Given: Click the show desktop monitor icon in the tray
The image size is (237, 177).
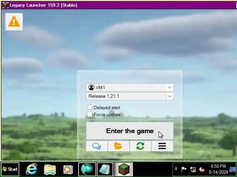Looking at the screenshot, I should (x=233, y=170).
